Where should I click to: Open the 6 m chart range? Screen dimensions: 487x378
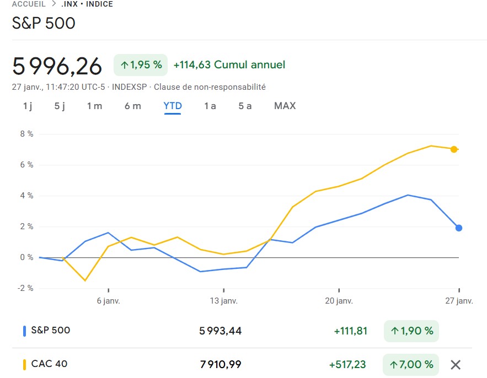tap(132, 106)
